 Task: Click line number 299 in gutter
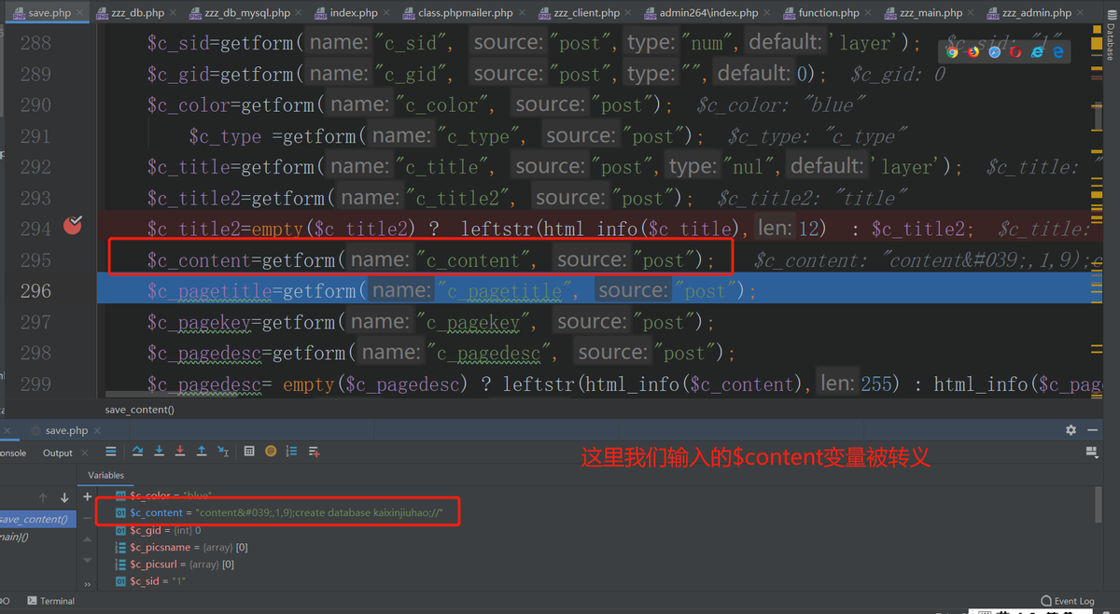[x=35, y=384]
